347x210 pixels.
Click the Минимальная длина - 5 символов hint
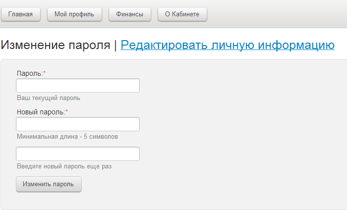67,137
